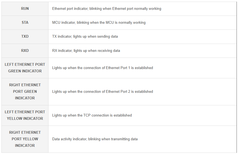Select the Right Ethernet Port Green Indicator label
Image resolution: width=239 pixels, height=155 pixels.
click(25, 91)
